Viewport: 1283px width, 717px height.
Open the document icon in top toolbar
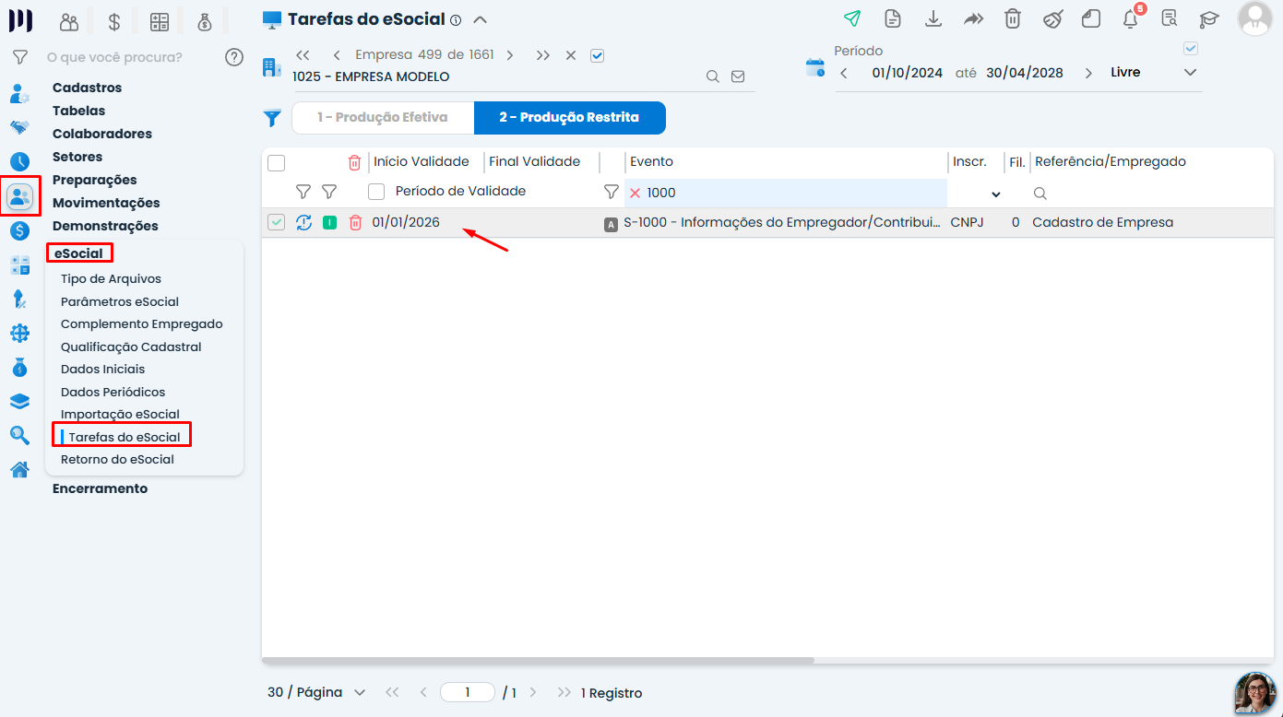point(892,18)
